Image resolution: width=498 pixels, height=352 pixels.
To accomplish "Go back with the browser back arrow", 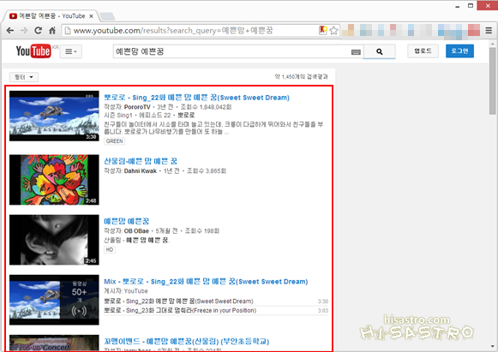I will [x=10, y=31].
